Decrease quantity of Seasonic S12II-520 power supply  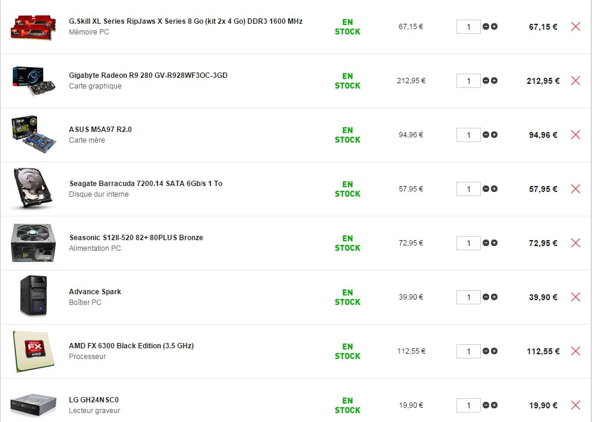point(486,243)
